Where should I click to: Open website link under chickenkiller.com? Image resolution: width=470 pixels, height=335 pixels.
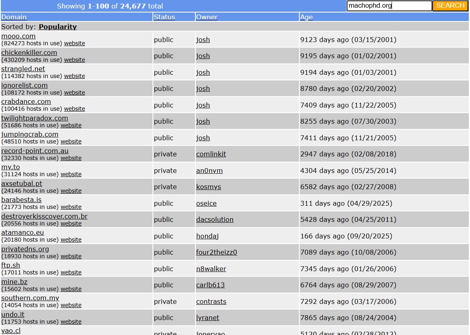74,60
